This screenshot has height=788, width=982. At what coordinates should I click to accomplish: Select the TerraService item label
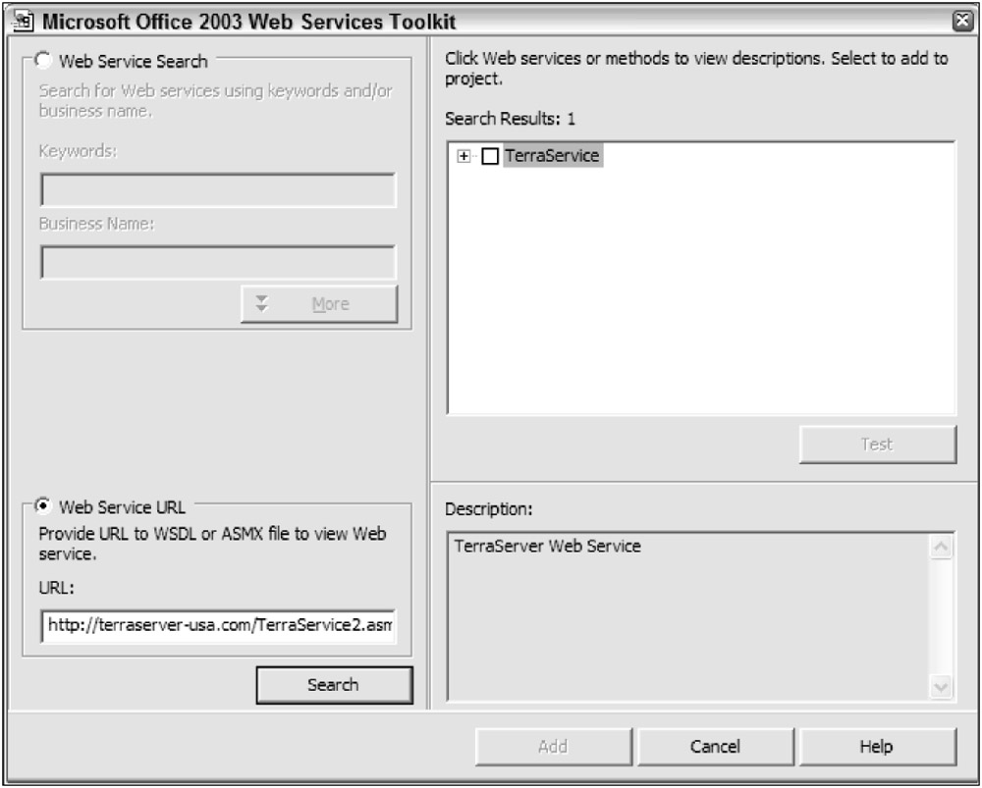point(551,156)
